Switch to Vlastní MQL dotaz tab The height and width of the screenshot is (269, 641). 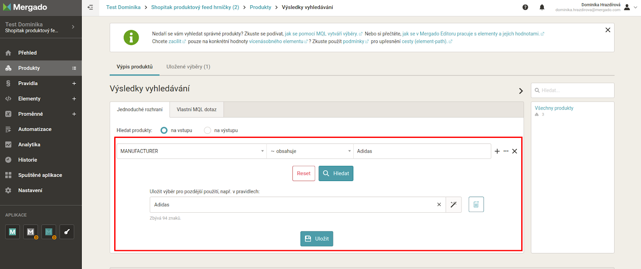click(197, 110)
